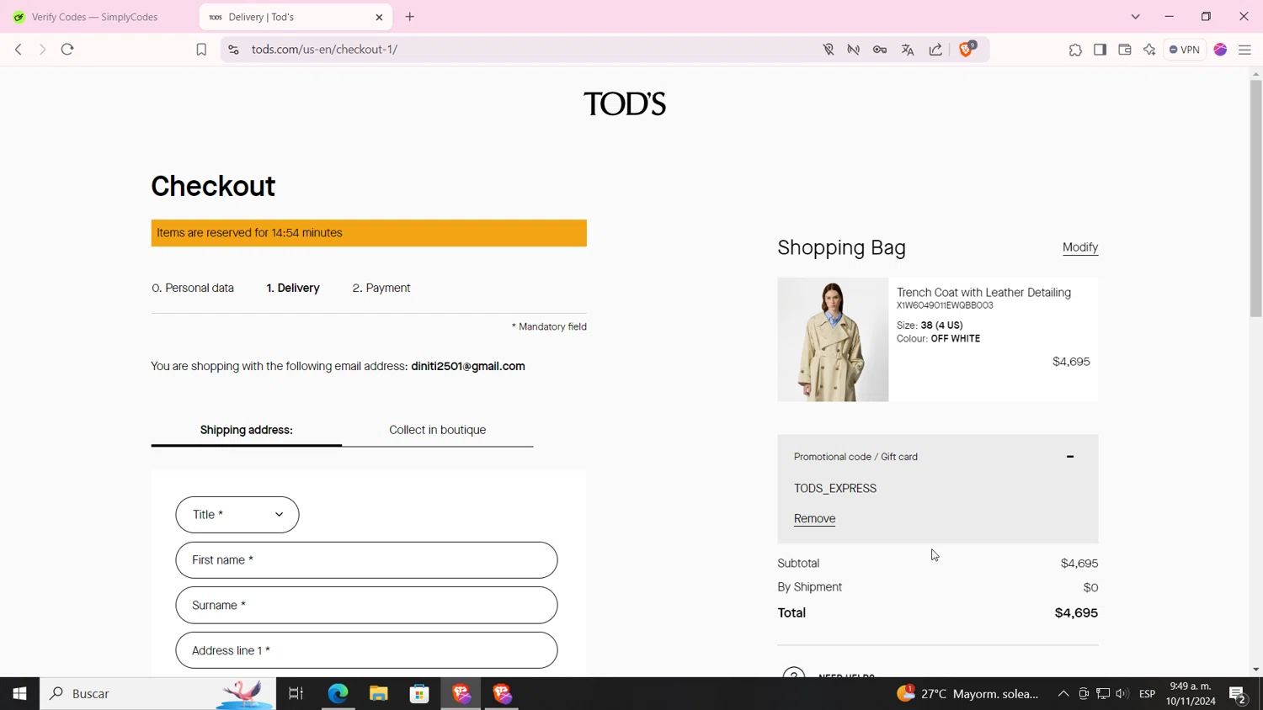Click the VPN button
The image size is (1263, 710).
pos(1185,50)
